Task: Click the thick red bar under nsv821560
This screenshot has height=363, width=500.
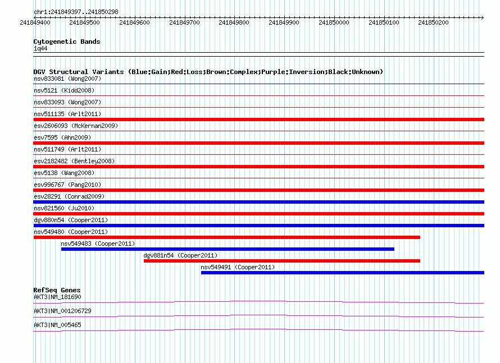Action: pos(258,214)
